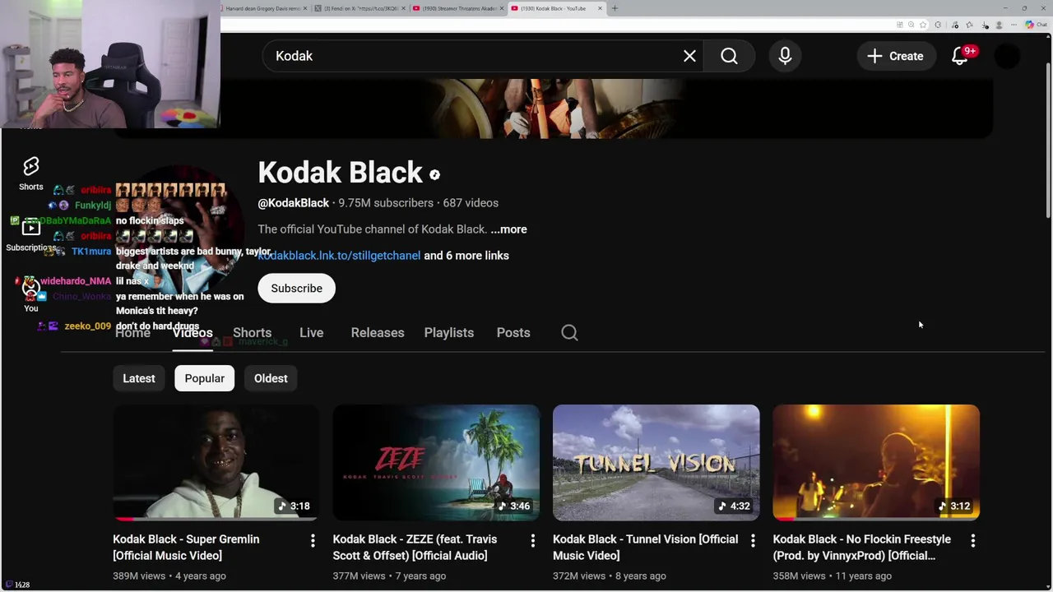This screenshot has height=592, width=1053.
Task: Play the Tunnel Vision video thumbnail
Action: (x=656, y=462)
